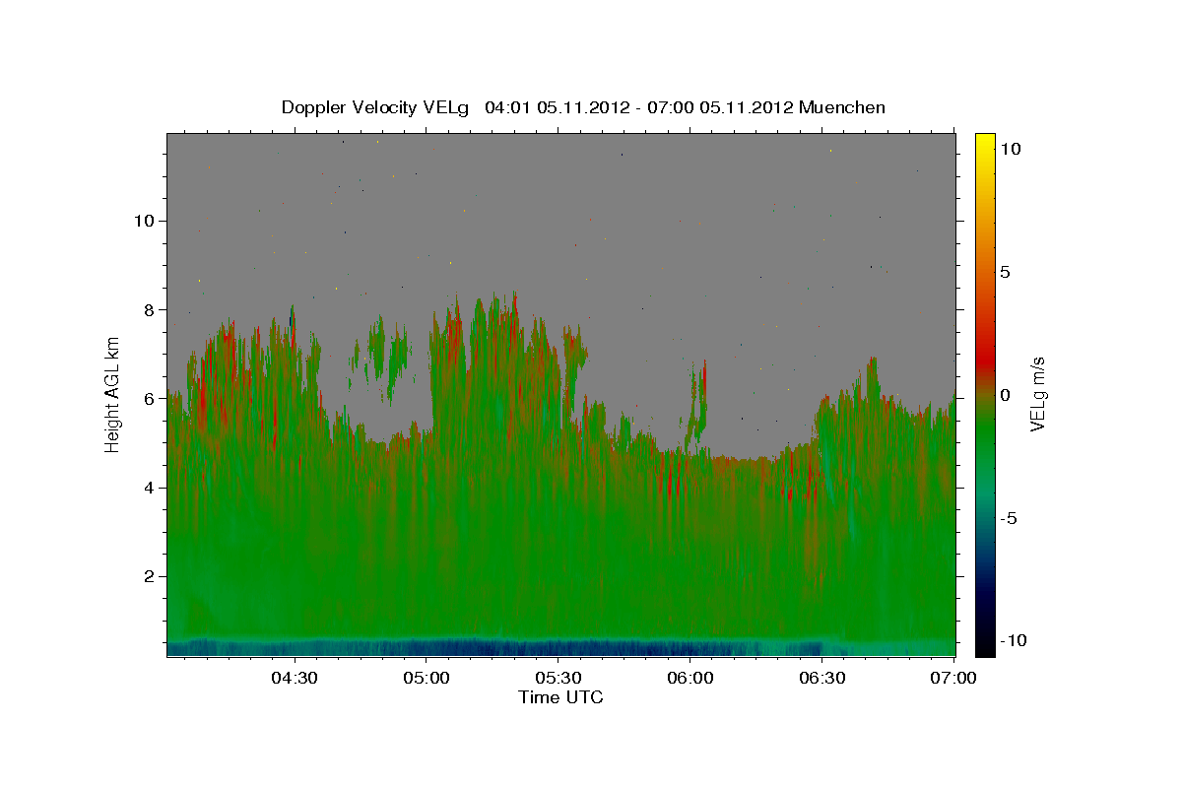The width and height of the screenshot is (1182, 788).
Task: Click the '05:00' time axis label
Action: 426,678
